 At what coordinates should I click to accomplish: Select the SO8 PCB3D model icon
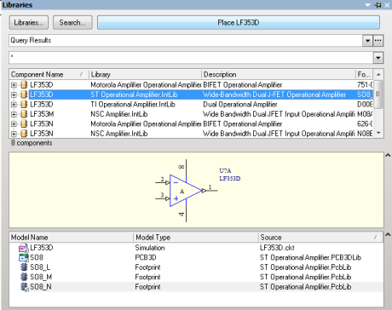coord(24,258)
